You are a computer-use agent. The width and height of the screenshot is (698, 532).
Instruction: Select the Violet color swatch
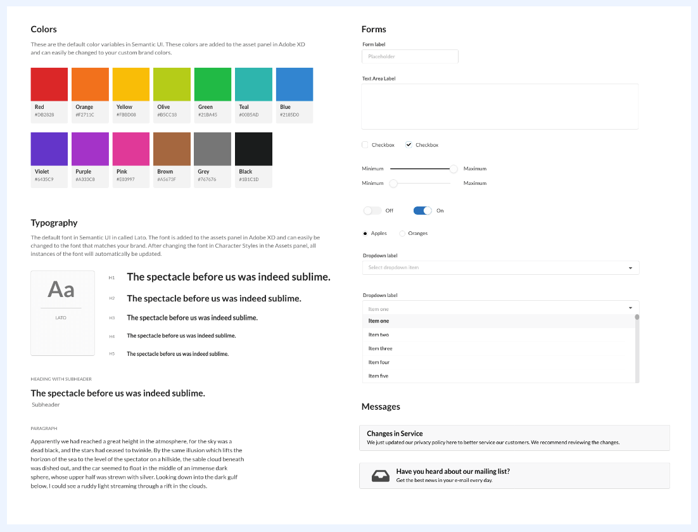point(49,149)
